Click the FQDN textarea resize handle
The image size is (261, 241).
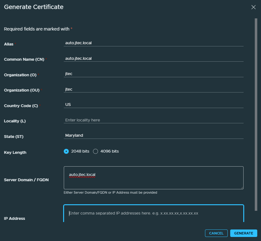tap(242, 187)
